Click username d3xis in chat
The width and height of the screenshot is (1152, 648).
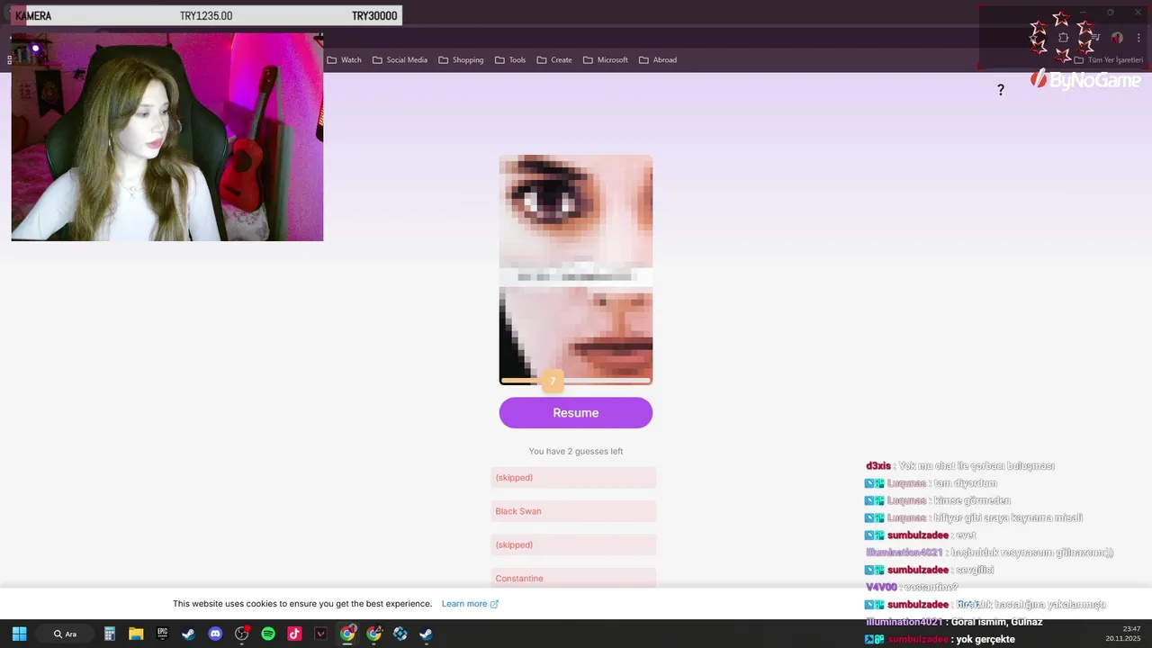point(878,466)
